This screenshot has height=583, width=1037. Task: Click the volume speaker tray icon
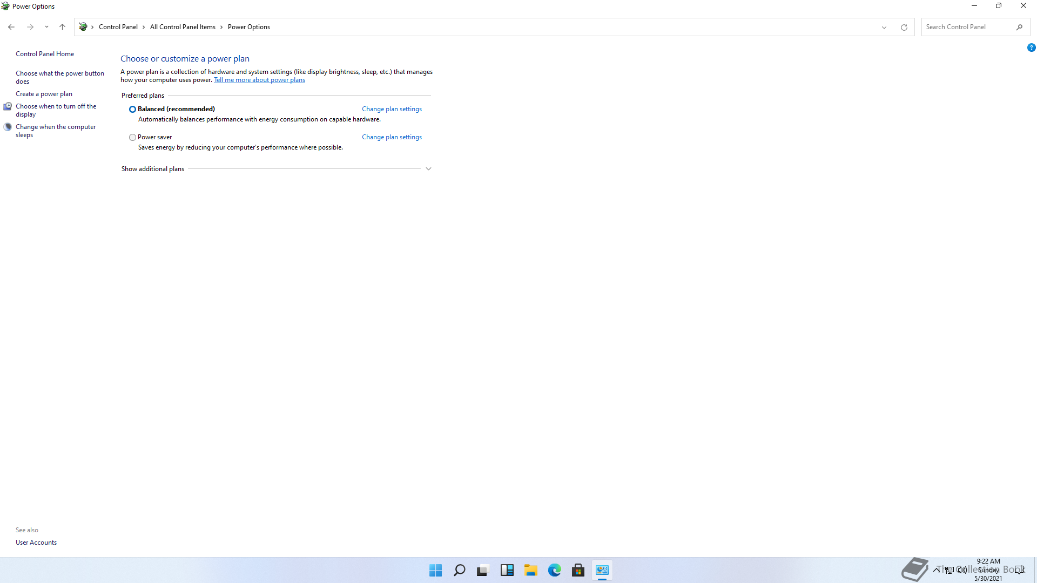[962, 570]
